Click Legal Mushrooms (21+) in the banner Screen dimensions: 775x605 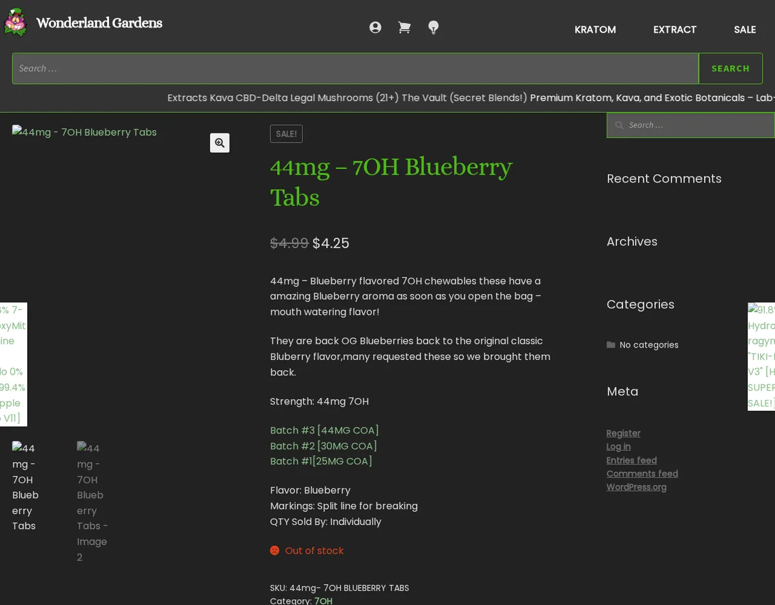[x=344, y=98]
